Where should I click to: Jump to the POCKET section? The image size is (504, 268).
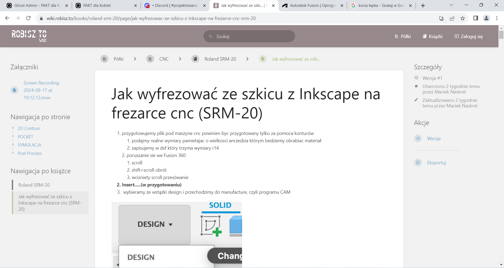25,137
